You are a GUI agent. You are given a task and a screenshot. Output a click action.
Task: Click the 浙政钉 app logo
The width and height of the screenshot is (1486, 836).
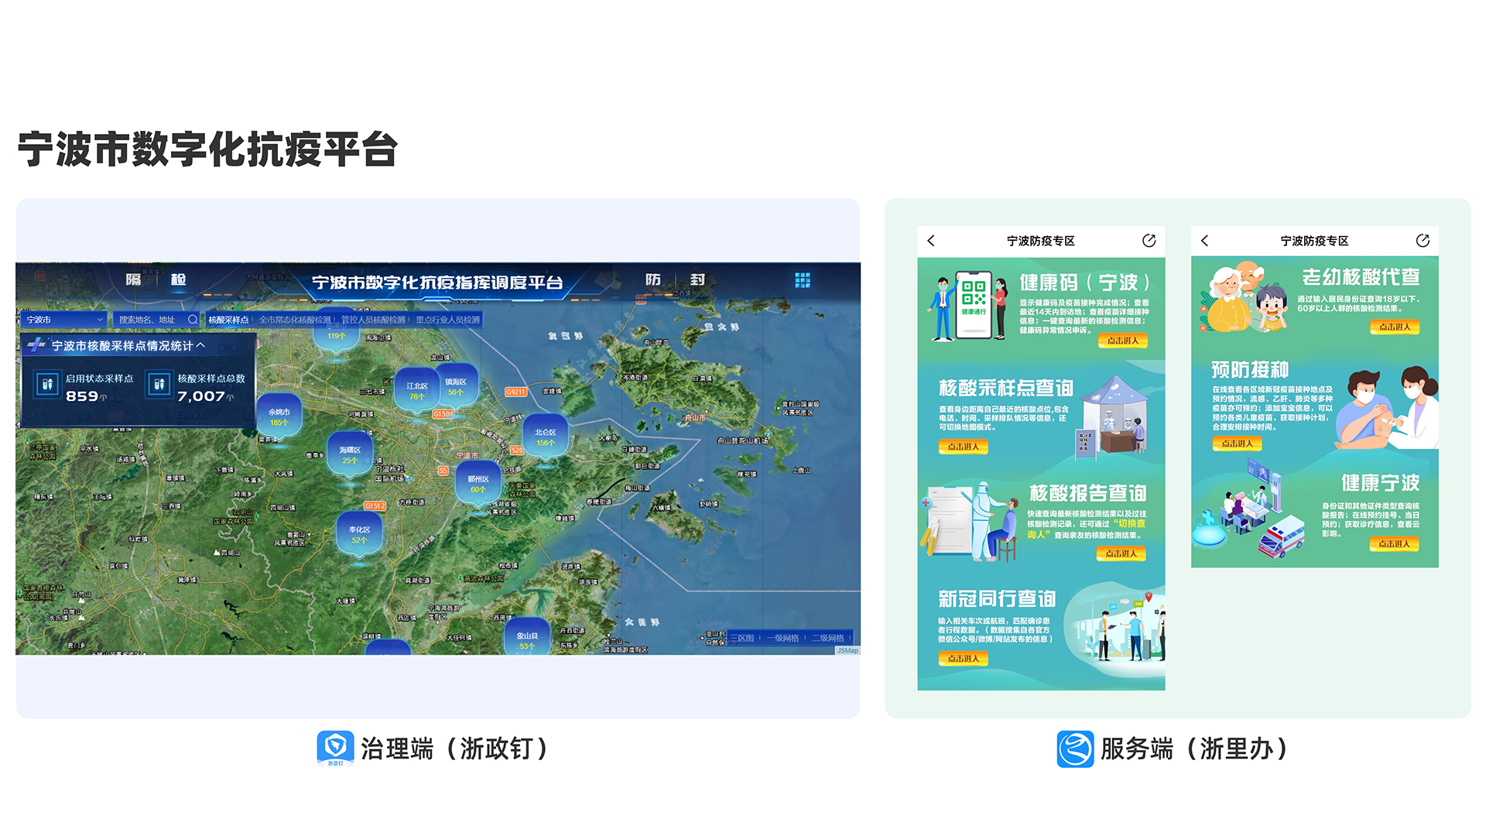coord(335,748)
